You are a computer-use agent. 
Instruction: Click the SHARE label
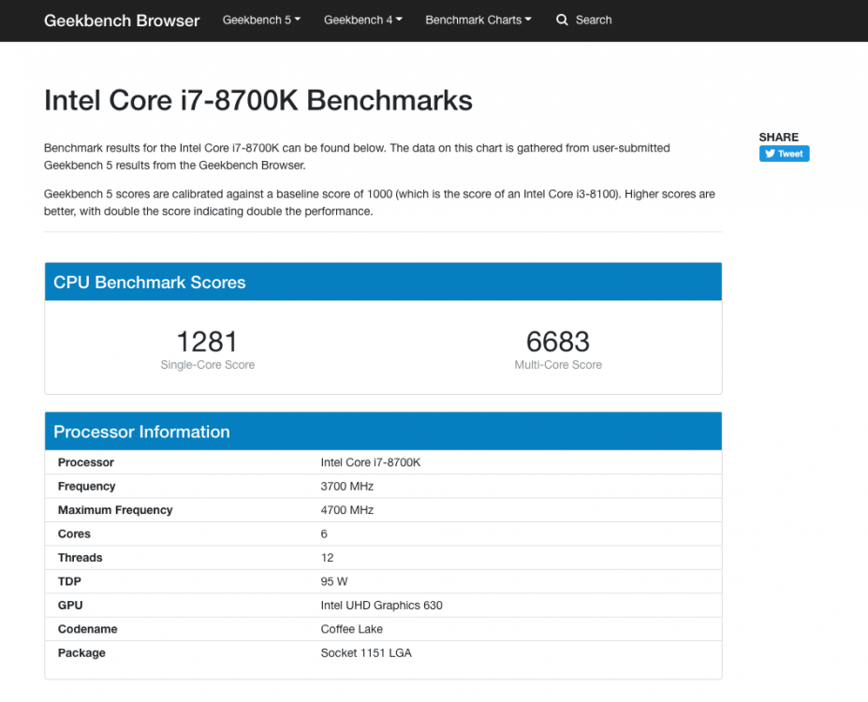click(778, 138)
